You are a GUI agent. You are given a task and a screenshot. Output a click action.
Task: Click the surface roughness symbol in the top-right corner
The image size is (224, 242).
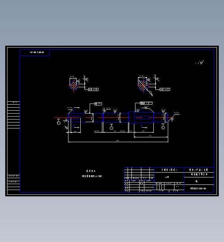pos(200,62)
